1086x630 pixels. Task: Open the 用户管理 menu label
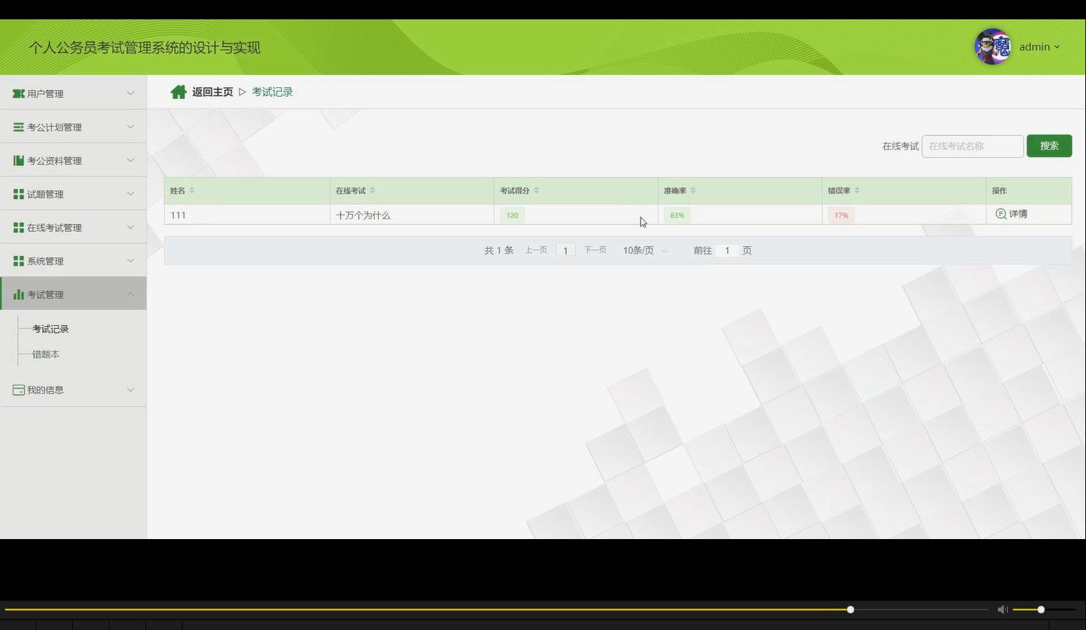[45, 94]
